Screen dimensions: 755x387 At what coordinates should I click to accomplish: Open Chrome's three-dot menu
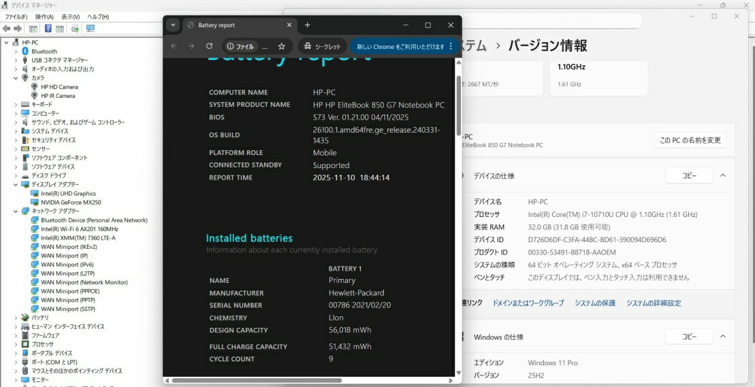click(x=451, y=46)
